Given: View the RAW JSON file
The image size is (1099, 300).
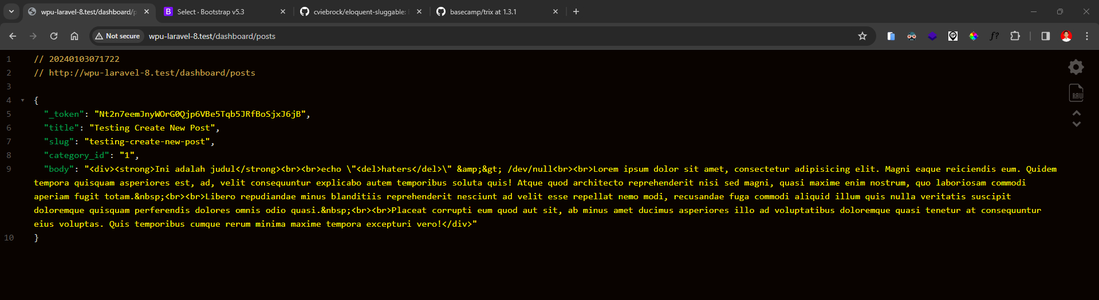Looking at the screenshot, I should 1076,93.
